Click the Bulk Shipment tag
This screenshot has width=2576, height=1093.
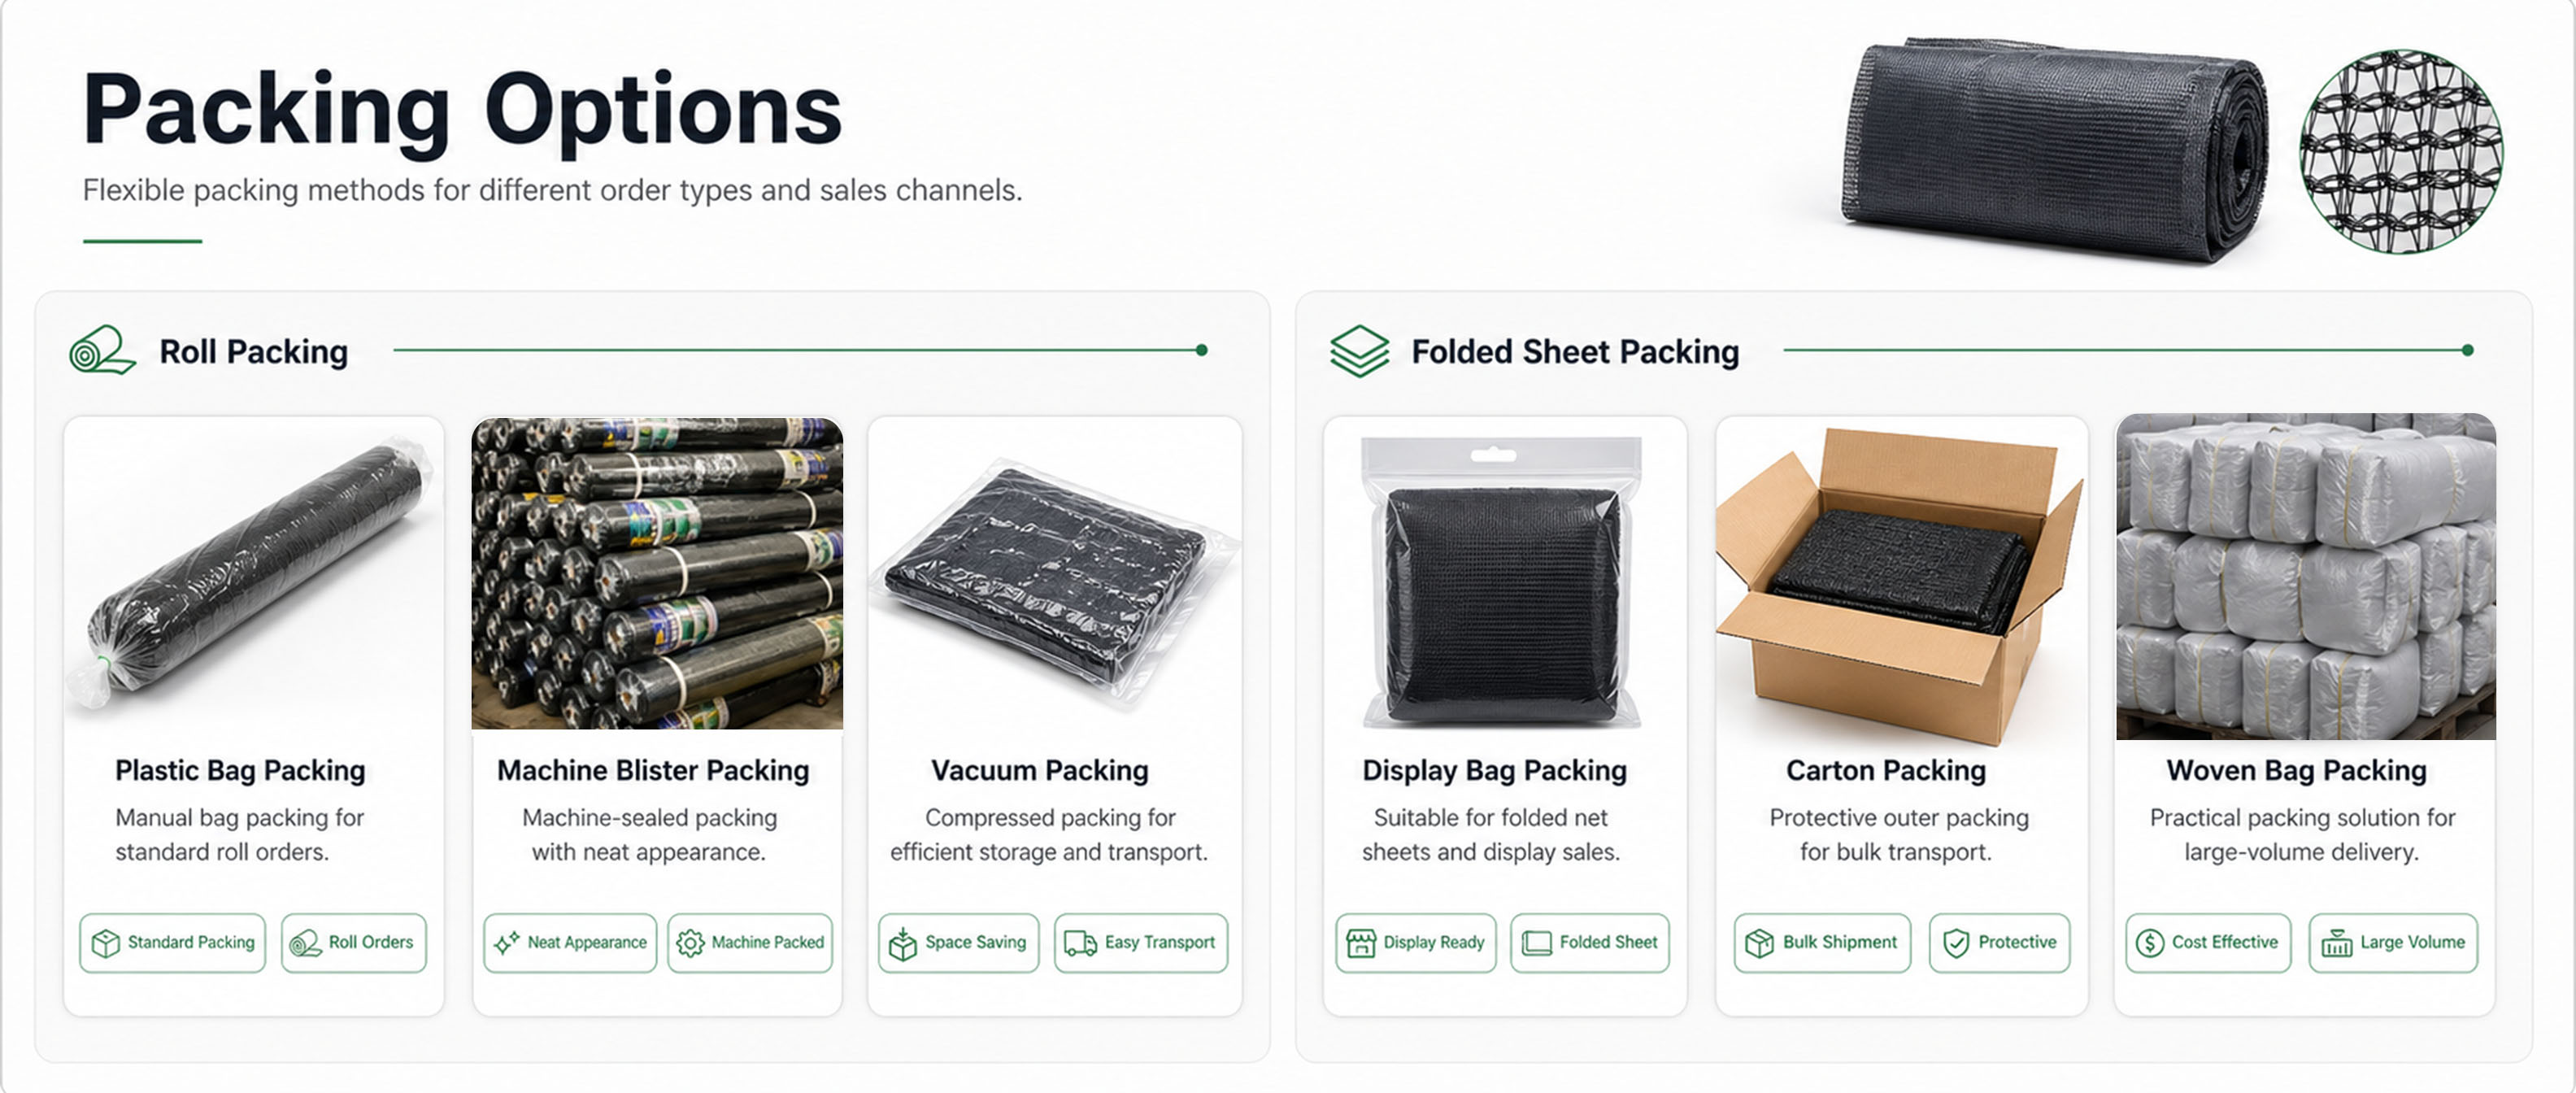click(x=1822, y=943)
